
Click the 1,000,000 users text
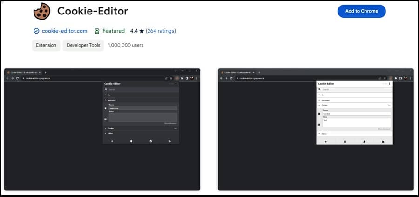click(126, 45)
